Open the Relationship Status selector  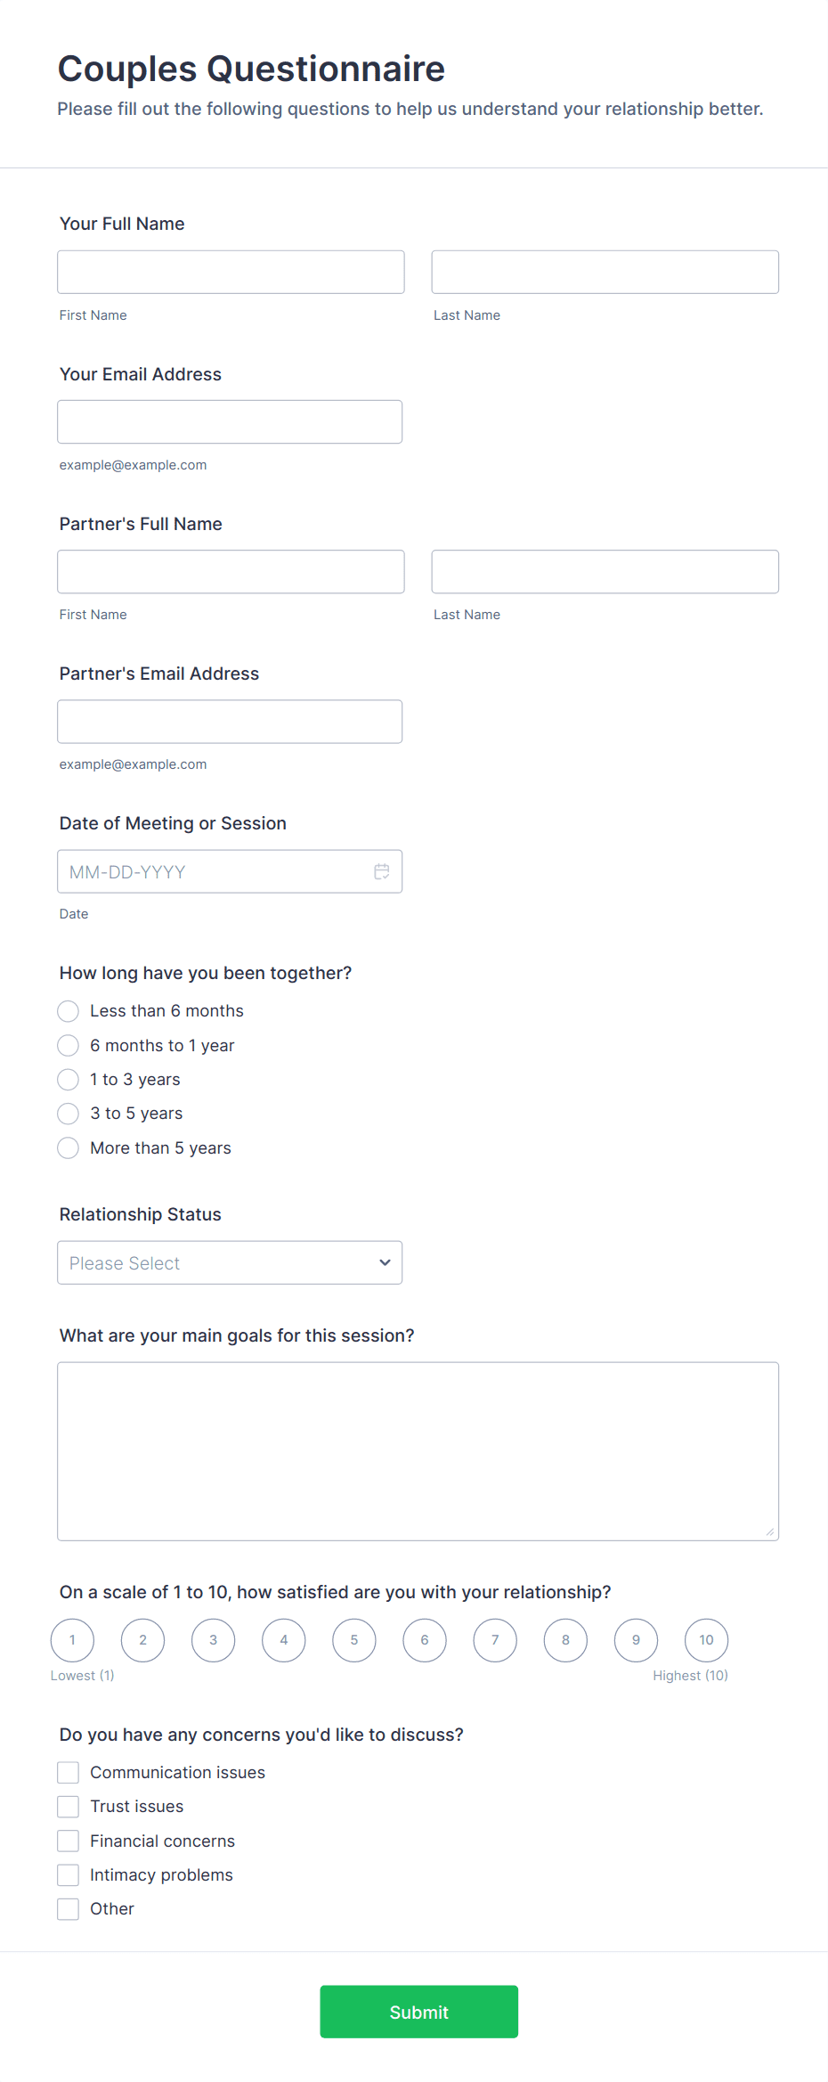[229, 1262]
